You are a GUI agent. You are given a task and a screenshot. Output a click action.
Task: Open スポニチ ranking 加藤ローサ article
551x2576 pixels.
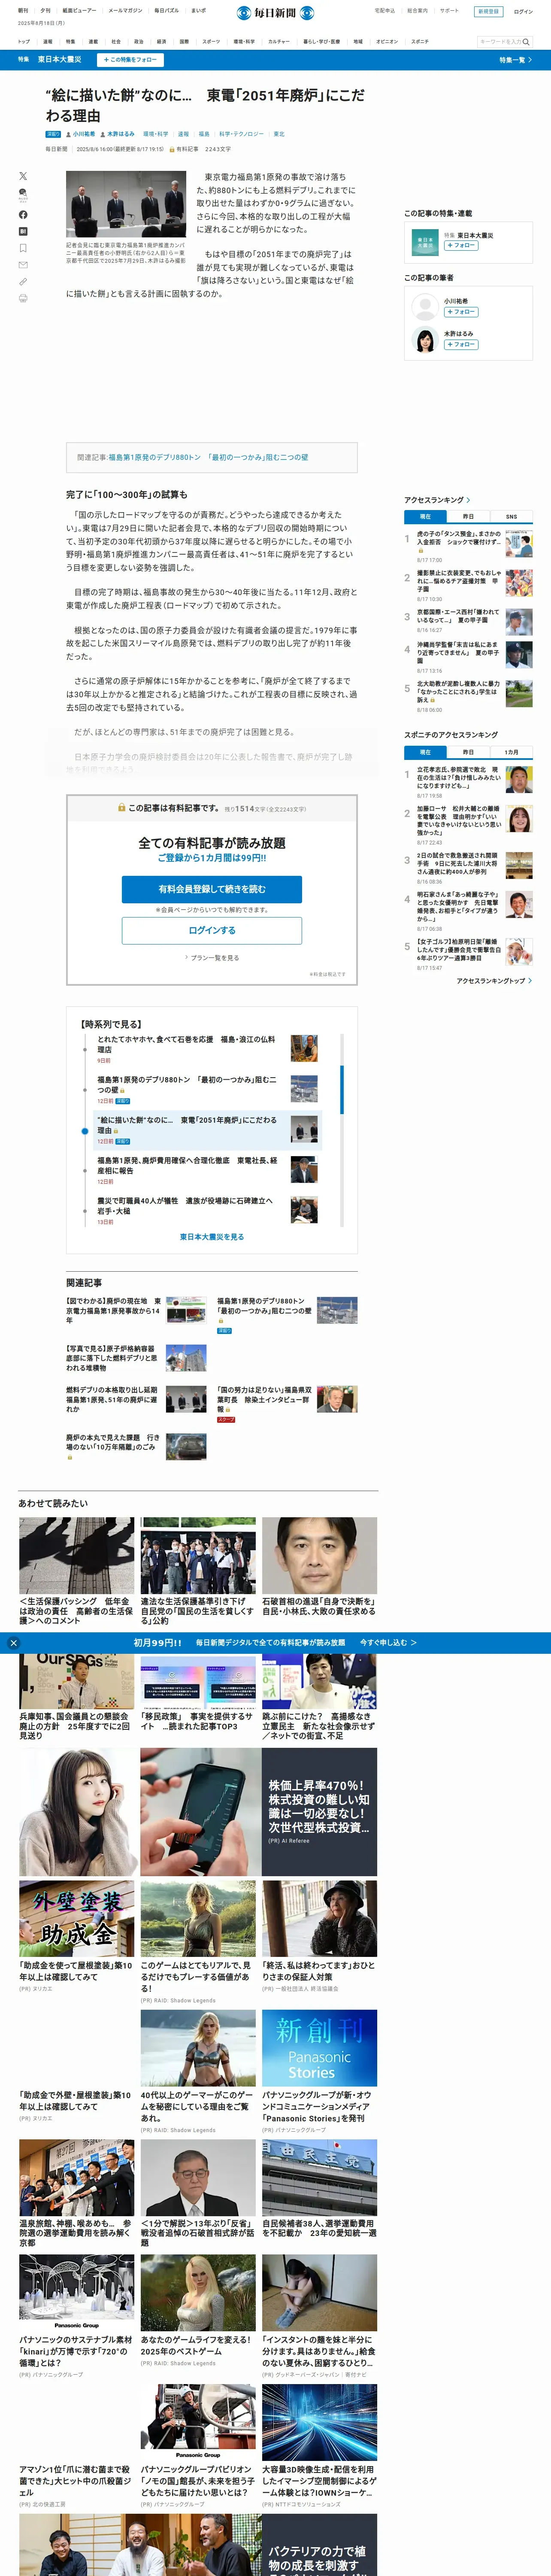pyautogui.click(x=459, y=821)
